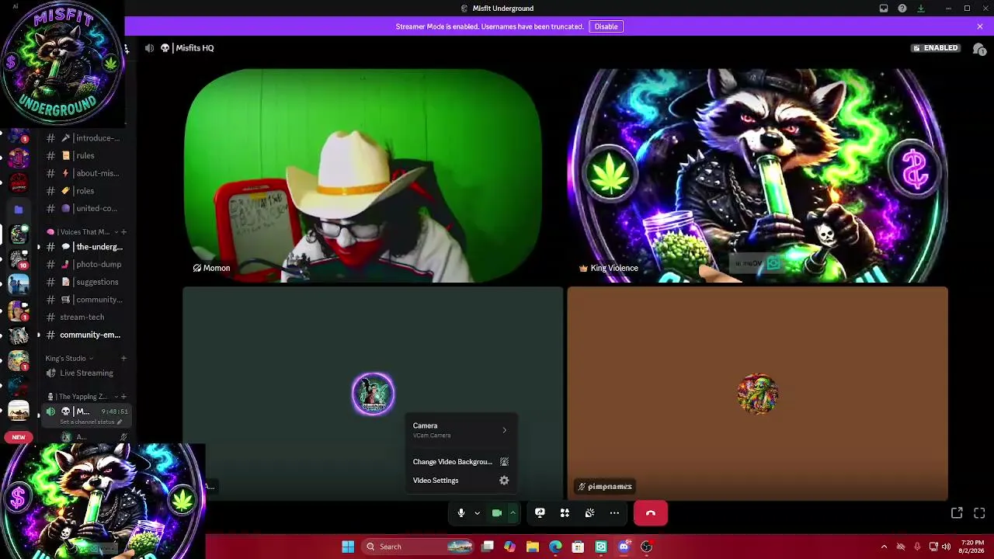Open the about-mis channel

[87, 173]
